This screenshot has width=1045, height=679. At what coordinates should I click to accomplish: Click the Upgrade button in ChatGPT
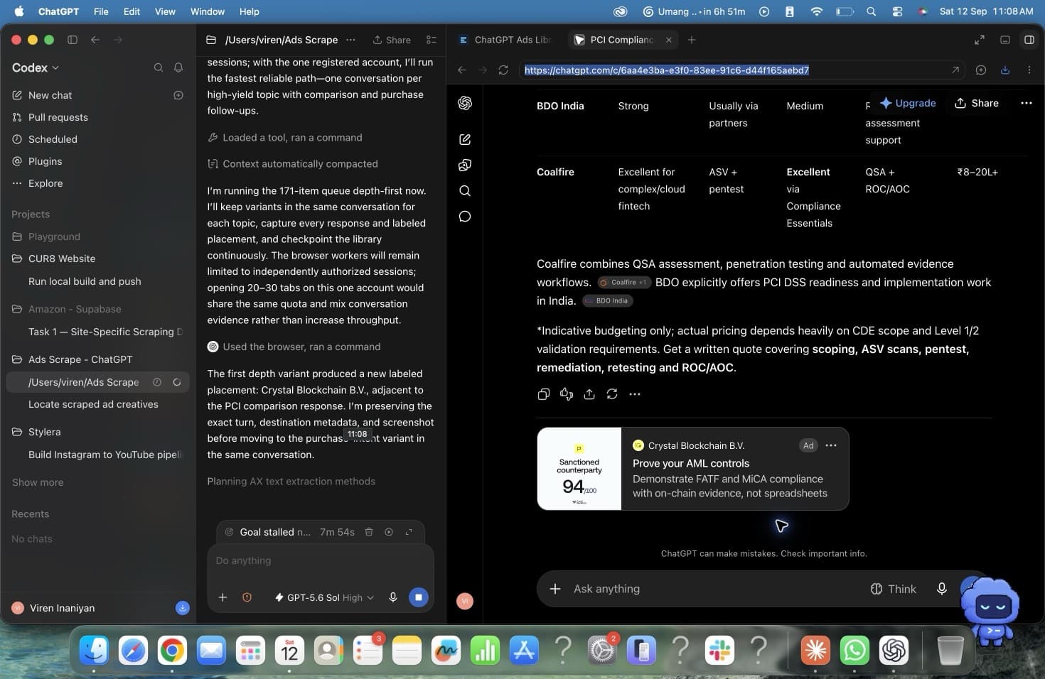pos(908,103)
